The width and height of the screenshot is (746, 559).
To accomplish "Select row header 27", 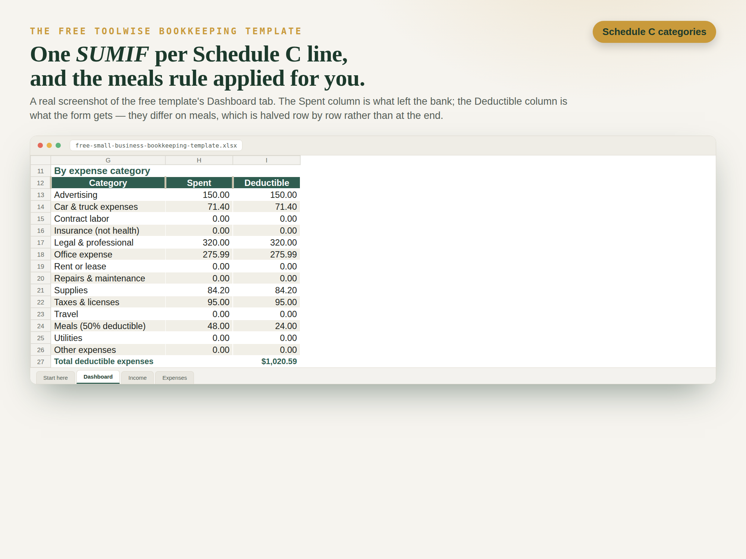I will tap(41, 361).
